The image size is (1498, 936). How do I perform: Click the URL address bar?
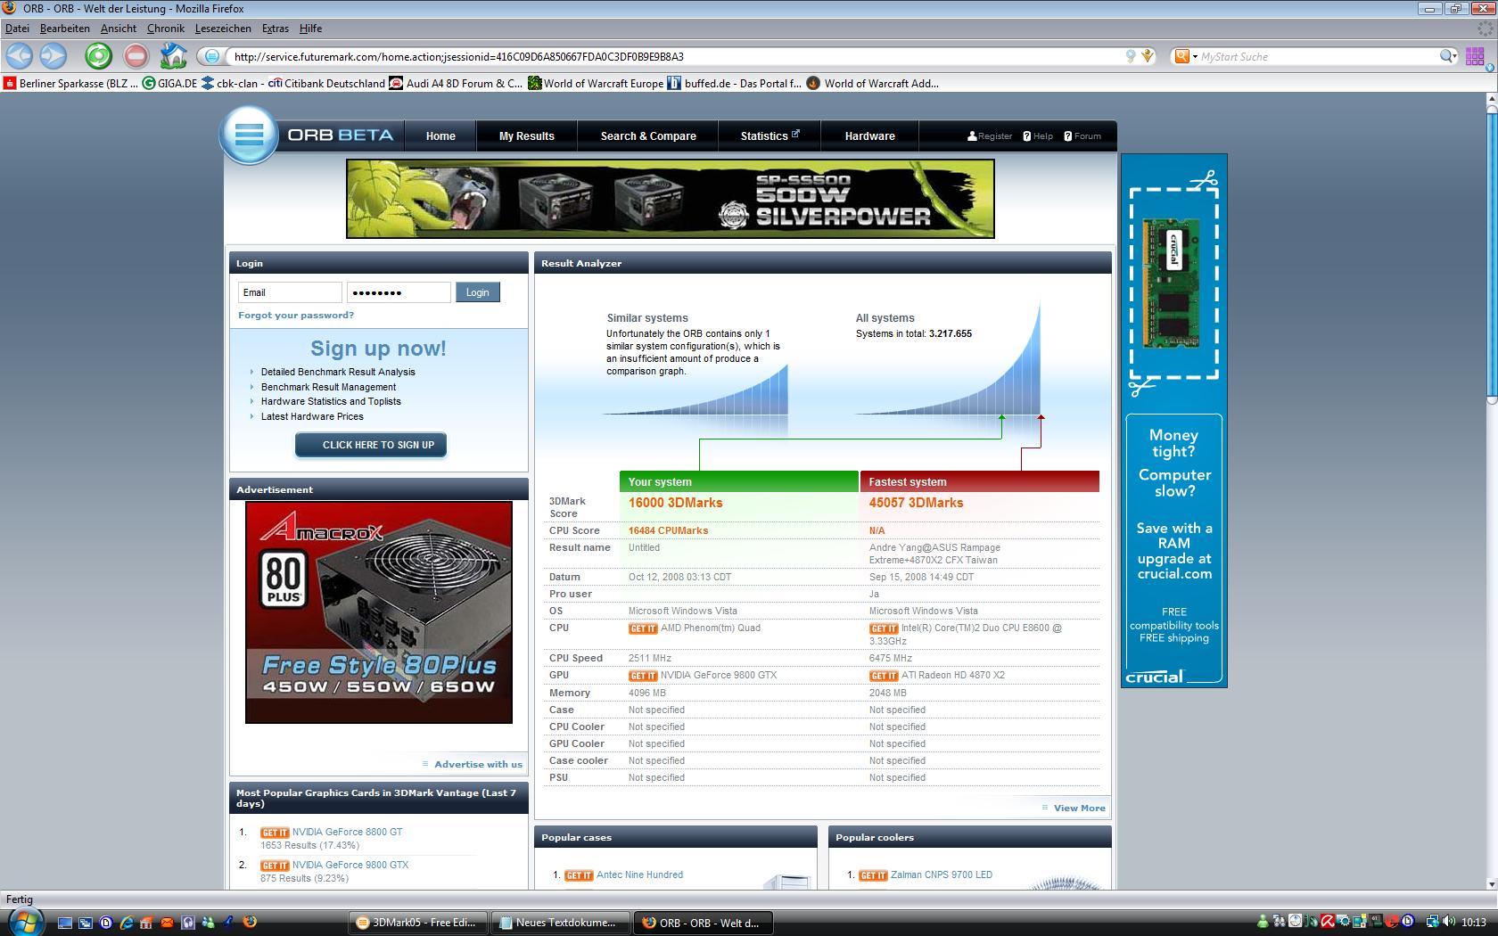tap(676, 56)
